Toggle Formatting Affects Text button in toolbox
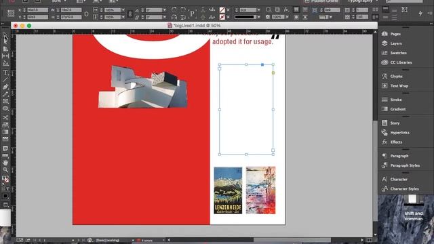 [x=7, y=188]
